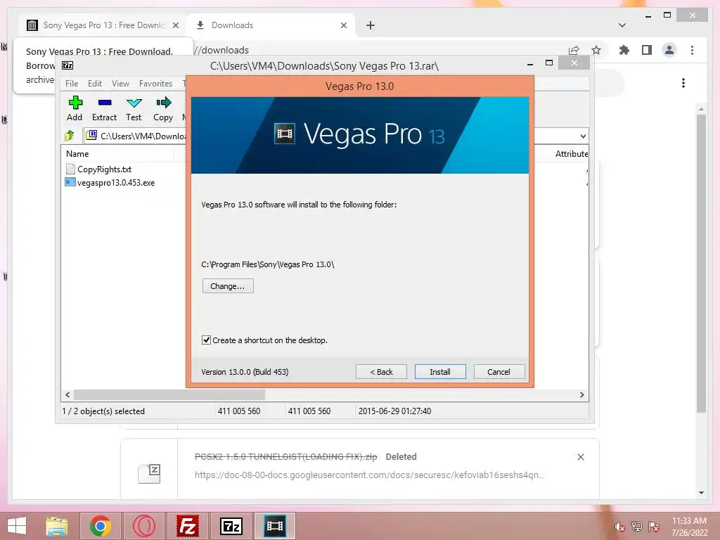The width and height of the screenshot is (720, 540).
Task: Switch to 7-Zip in the taskbar
Action: click(x=231, y=526)
